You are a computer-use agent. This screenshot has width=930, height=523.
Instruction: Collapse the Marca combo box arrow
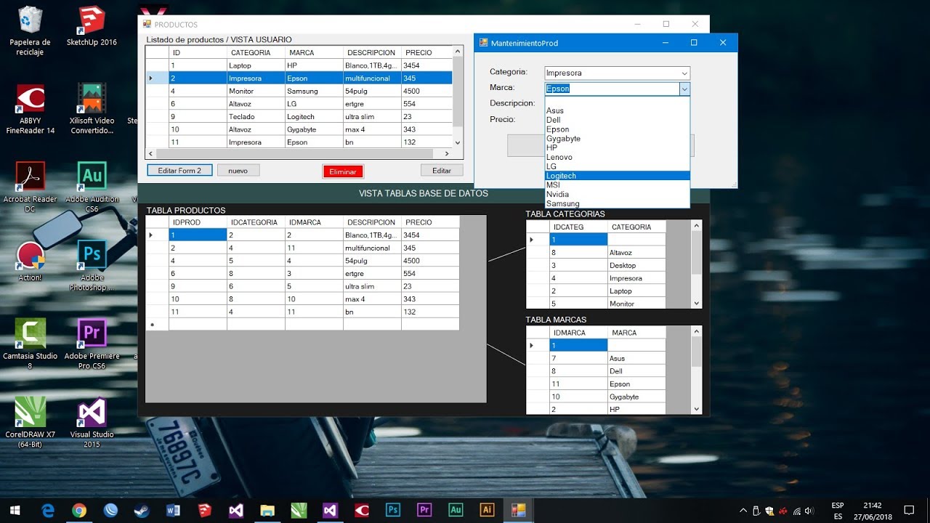coord(684,89)
